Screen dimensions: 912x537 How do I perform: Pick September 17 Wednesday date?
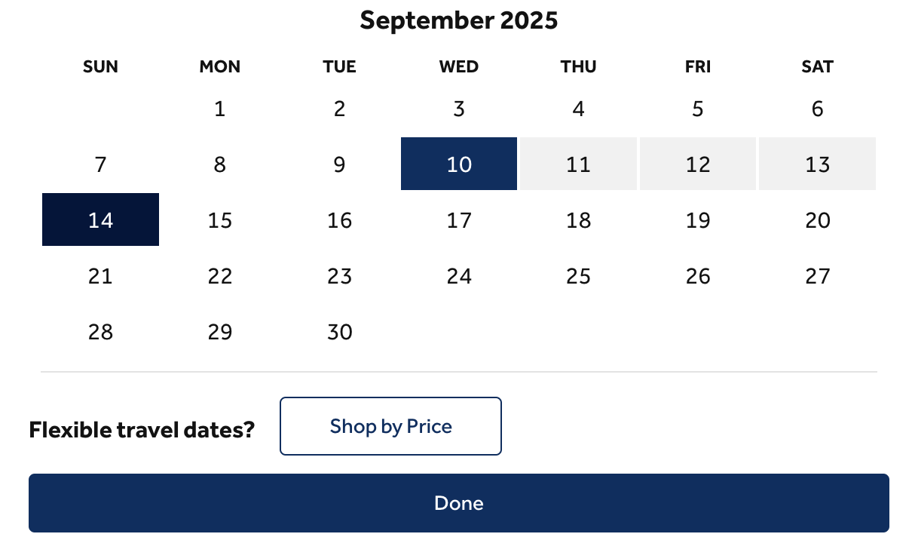tap(459, 219)
